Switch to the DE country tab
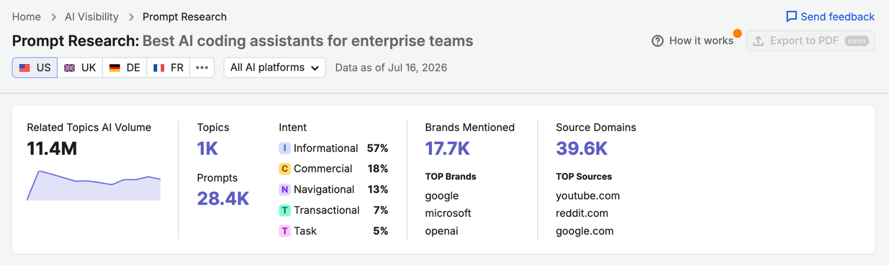Image resolution: width=889 pixels, height=266 pixels. click(x=124, y=68)
